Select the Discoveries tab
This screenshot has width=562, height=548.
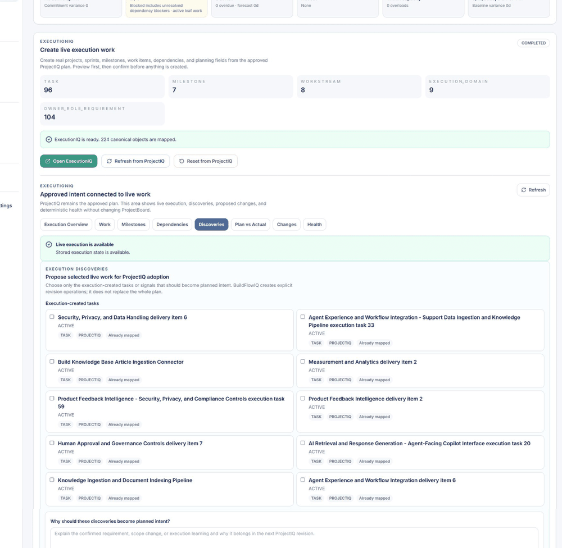211,225
